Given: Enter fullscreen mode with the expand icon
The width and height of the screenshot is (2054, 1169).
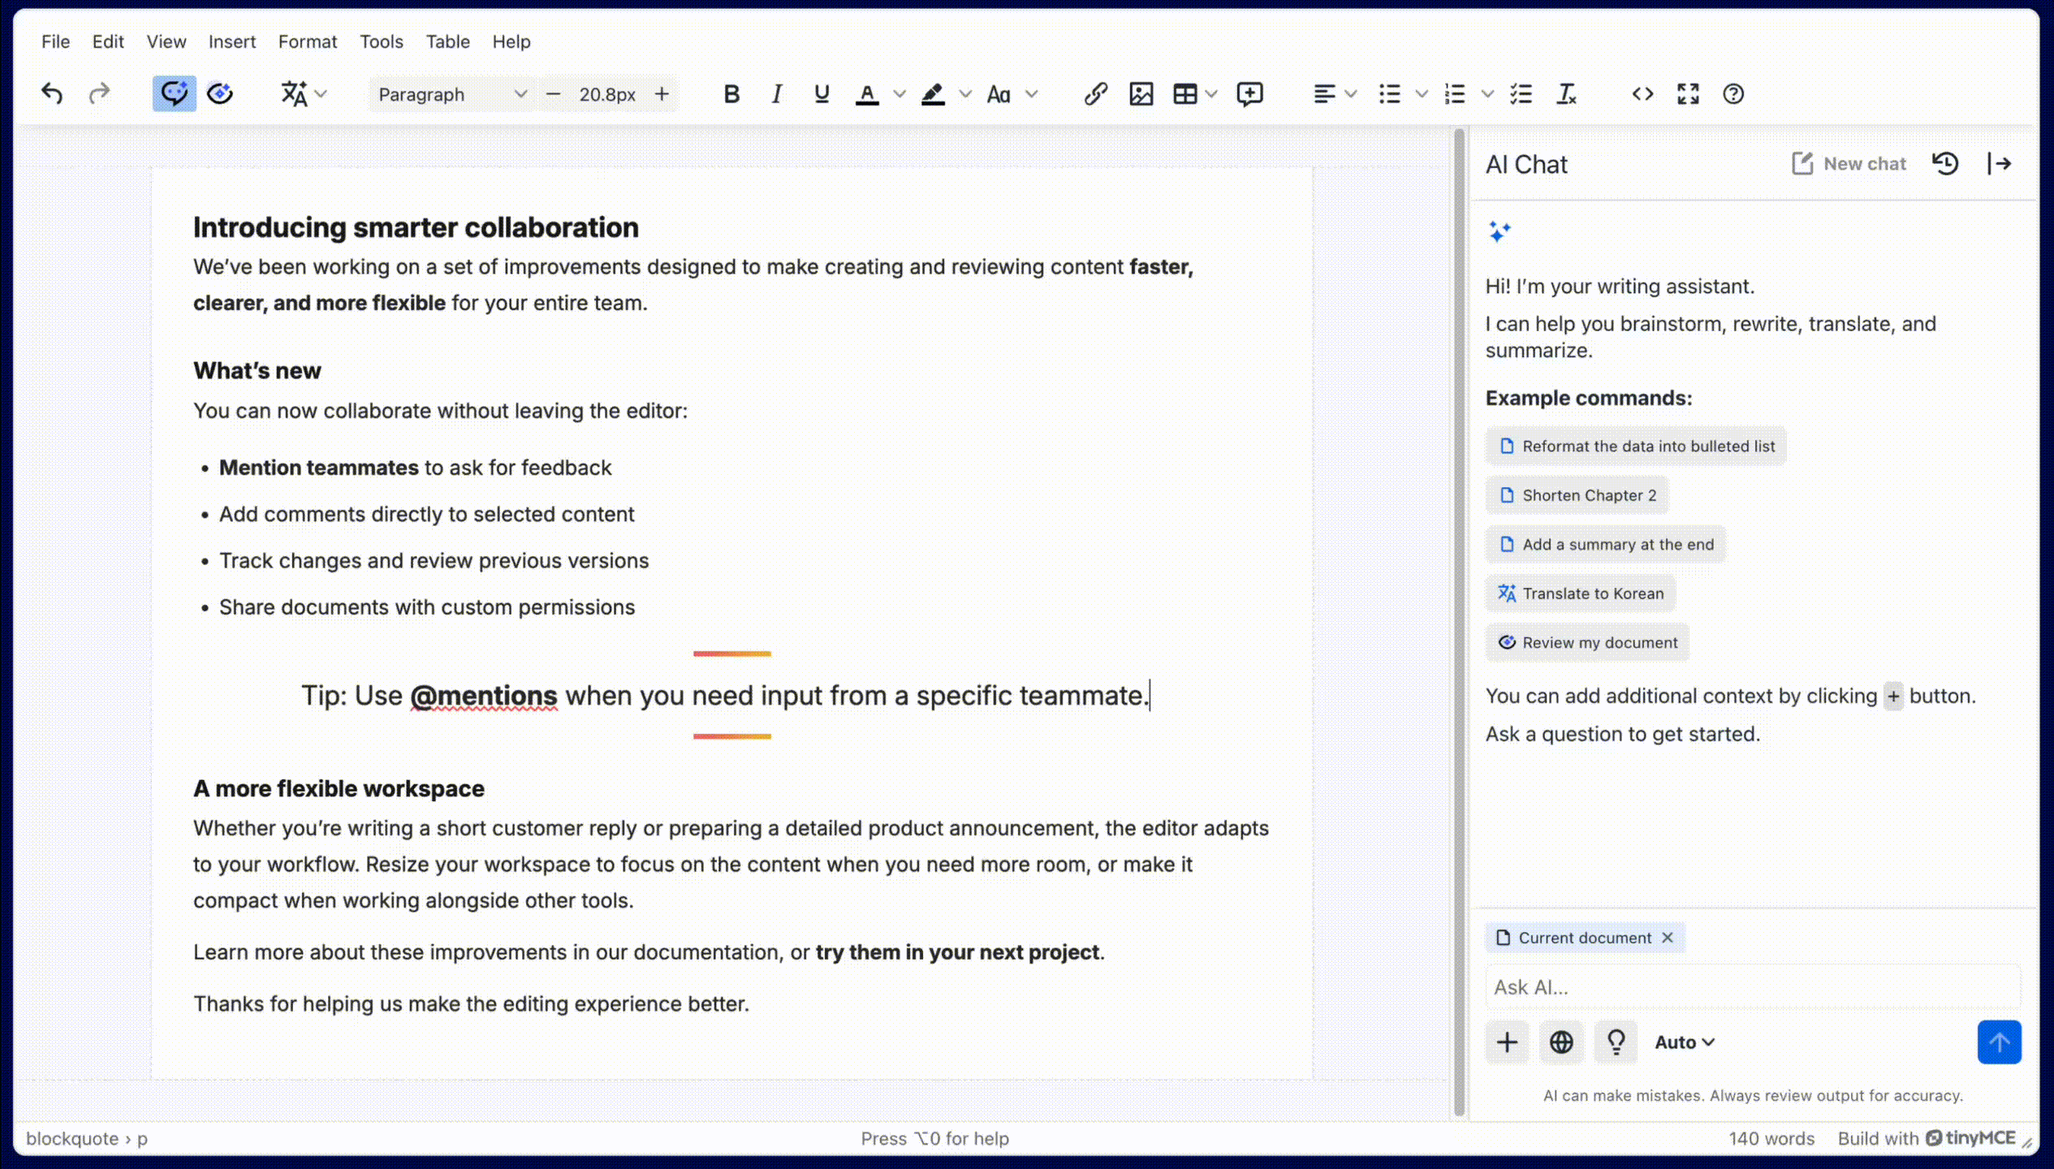Looking at the screenshot, I should tap(1688, 94).
